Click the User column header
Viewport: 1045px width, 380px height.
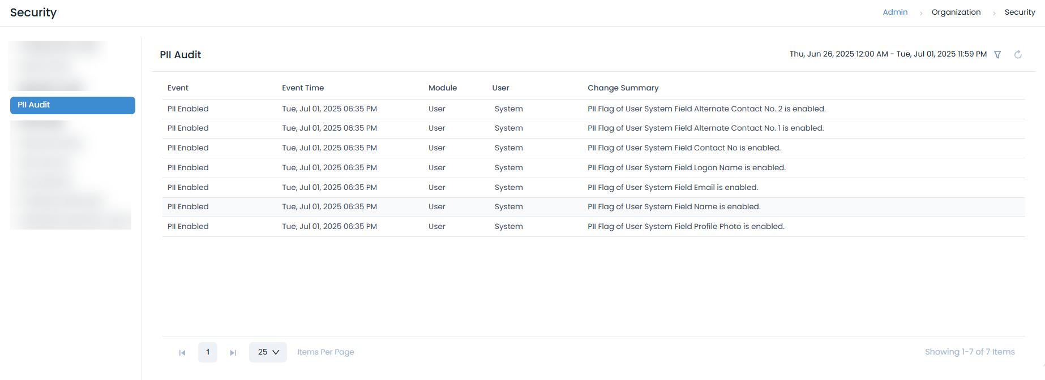coord(500,88)
